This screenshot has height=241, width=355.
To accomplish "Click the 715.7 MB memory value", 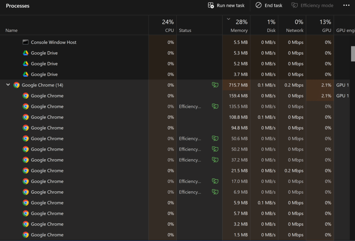I will tap(238, 85).
